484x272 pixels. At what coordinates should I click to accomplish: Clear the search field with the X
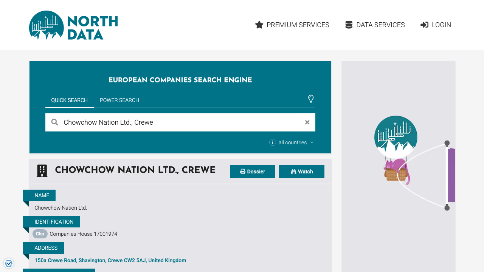point(307,122)
